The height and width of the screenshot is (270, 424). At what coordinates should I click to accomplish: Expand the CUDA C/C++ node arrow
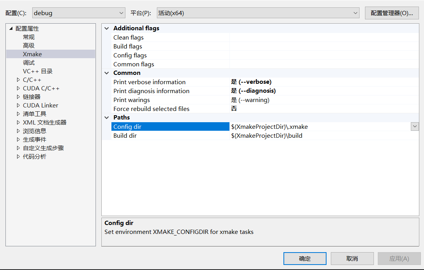point(18,88)
